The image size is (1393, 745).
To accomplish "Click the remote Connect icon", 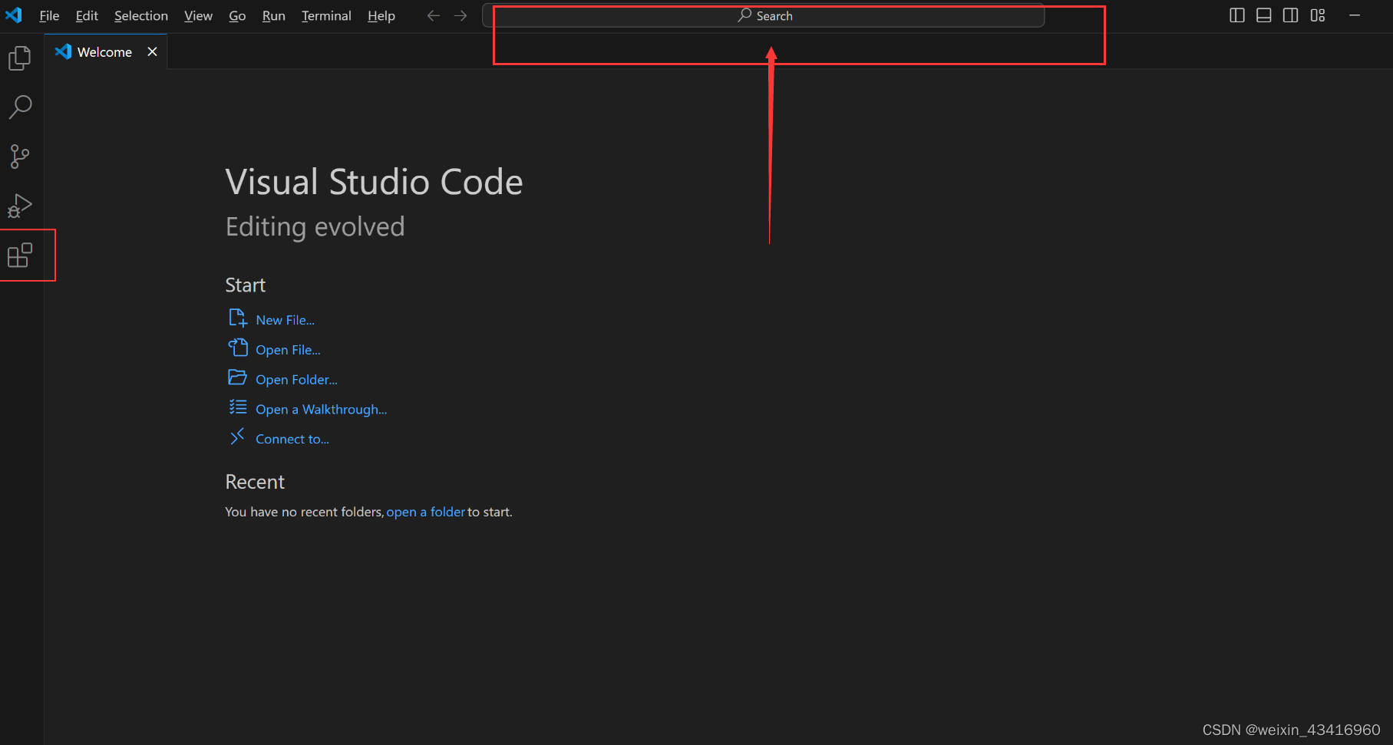I will pyautogui.click(x=237, y=437).
